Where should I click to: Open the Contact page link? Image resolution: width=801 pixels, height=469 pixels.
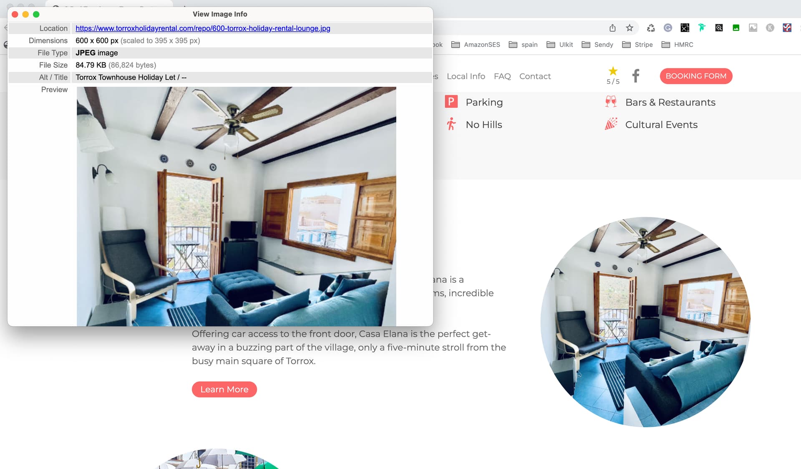point(535,76)
